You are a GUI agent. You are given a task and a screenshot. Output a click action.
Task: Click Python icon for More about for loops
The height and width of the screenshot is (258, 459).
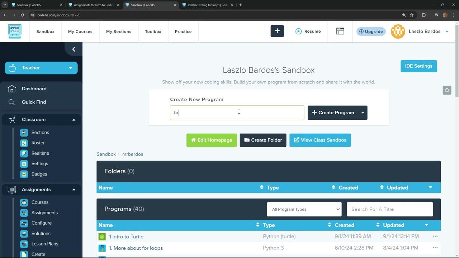coord(102,248)
